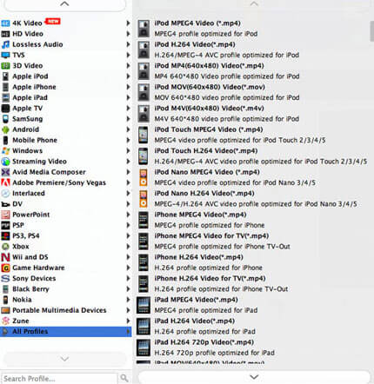Click the iPad MPEG4 Video icon

pyautogui.click(x=144, y=305)
